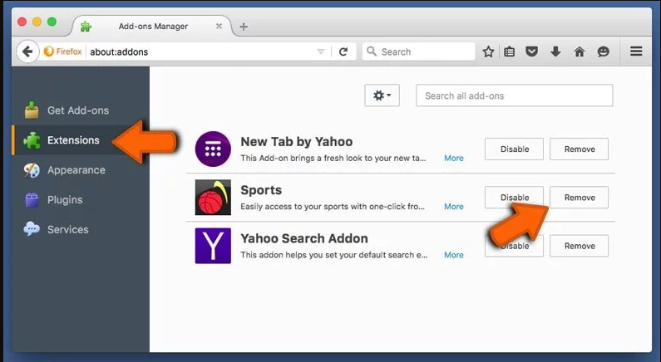
Task: Click the 'Easily access to your sports' description
Action: [333, 207]
